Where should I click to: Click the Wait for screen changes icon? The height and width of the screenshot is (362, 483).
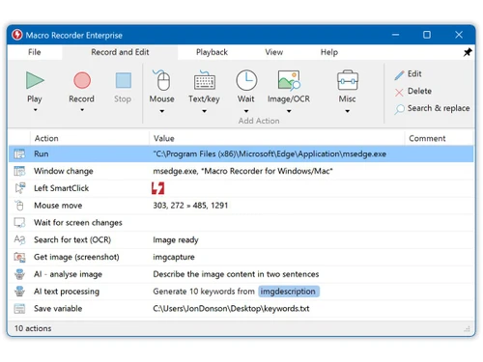(x=19, y=223)
